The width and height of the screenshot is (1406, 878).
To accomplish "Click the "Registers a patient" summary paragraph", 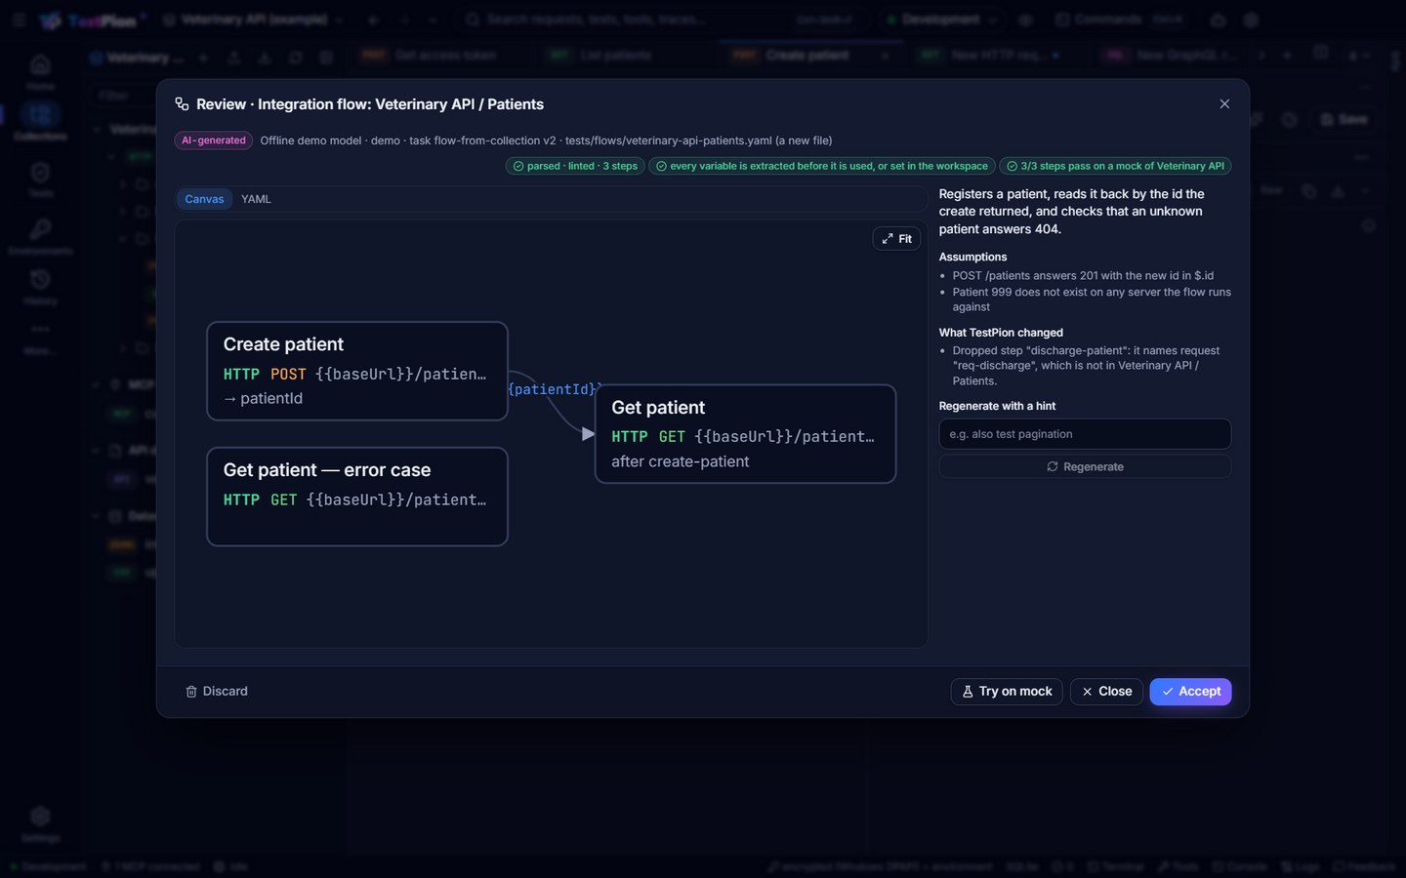I will tap(1072, 212).
